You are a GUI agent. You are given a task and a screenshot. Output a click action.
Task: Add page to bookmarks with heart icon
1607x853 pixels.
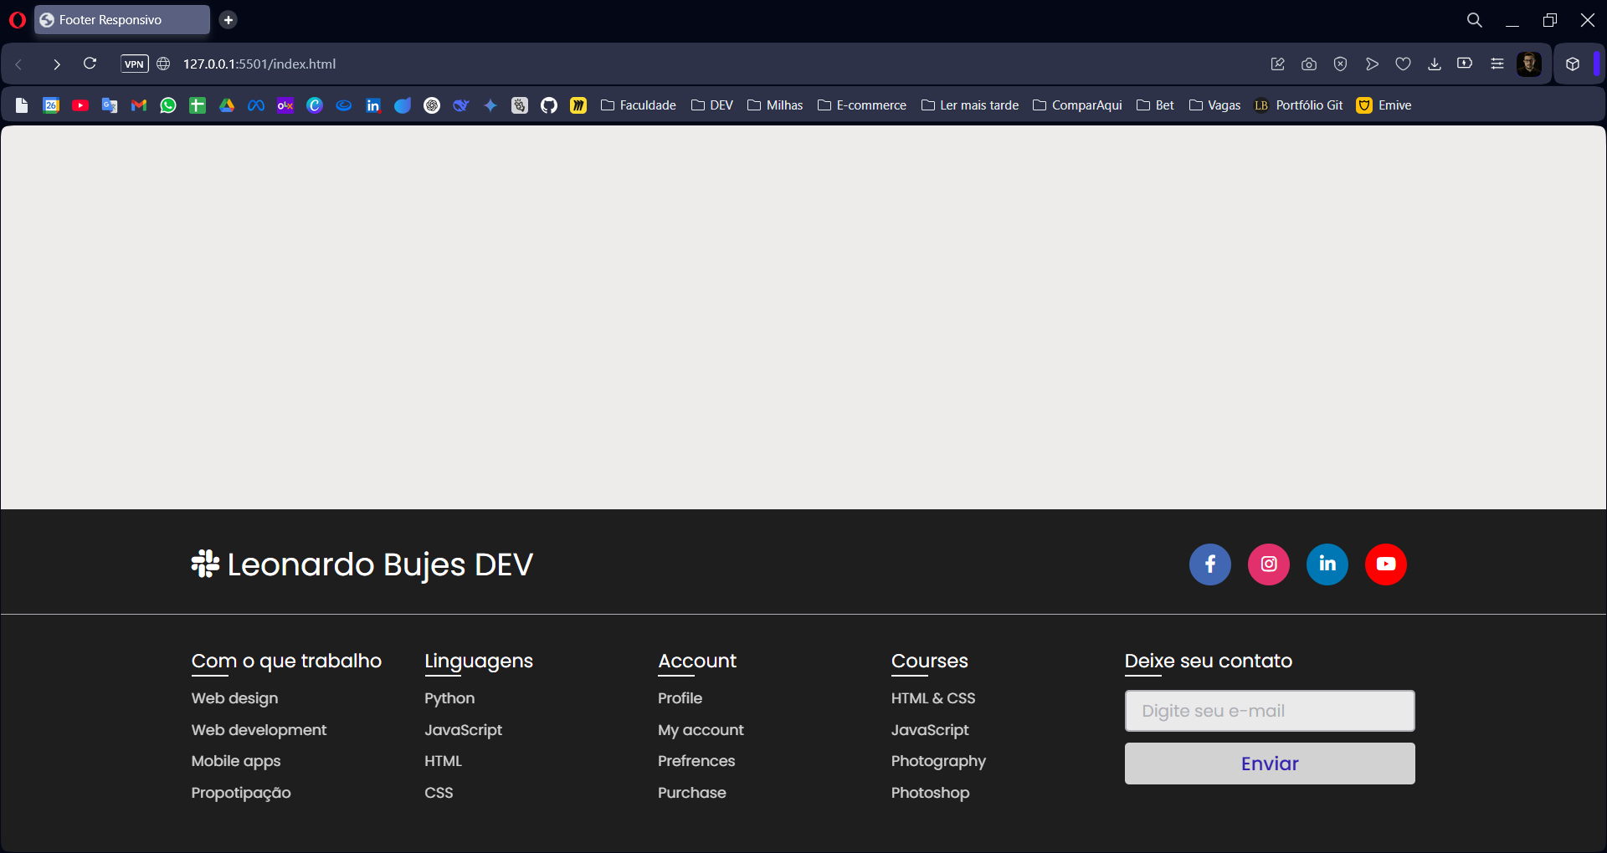pos(1403,64)
